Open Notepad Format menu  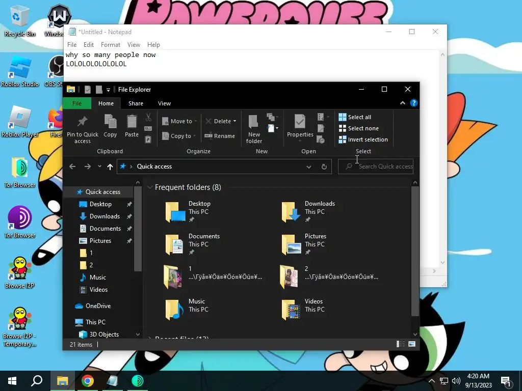pyautogui.click(x=111, y=45)
